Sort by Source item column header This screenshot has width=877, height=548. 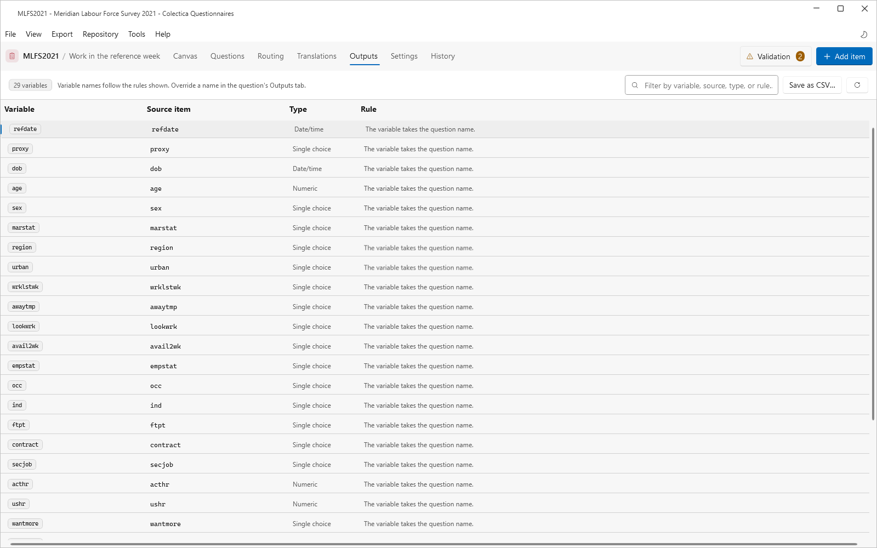169,109
